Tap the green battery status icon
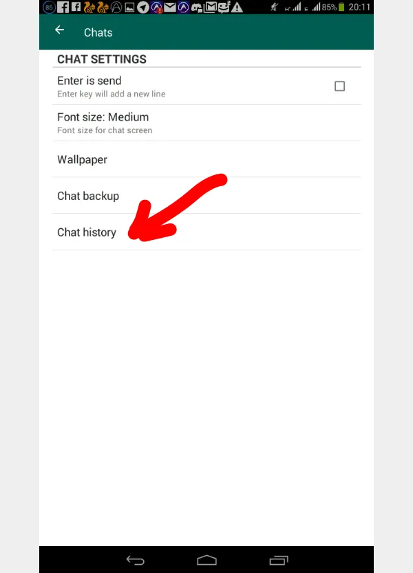This screenshot has height=573, width=413. coord(341,7)
